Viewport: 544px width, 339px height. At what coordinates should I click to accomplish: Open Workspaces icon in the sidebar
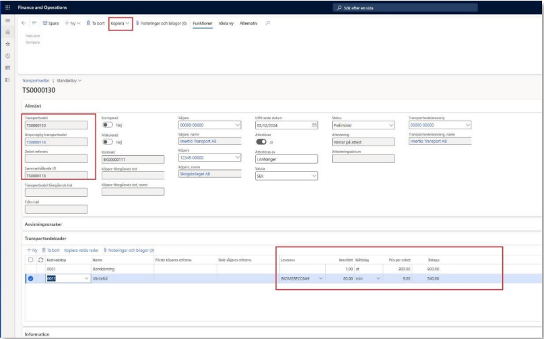click(7, 67)
